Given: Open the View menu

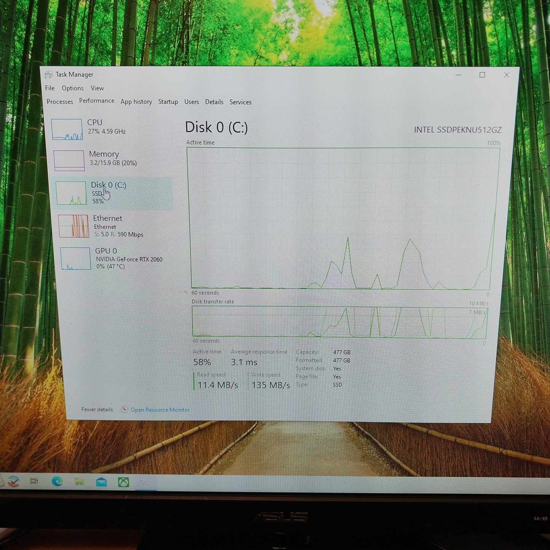Looking at the screenshot, I should click(x=97, y=88).
